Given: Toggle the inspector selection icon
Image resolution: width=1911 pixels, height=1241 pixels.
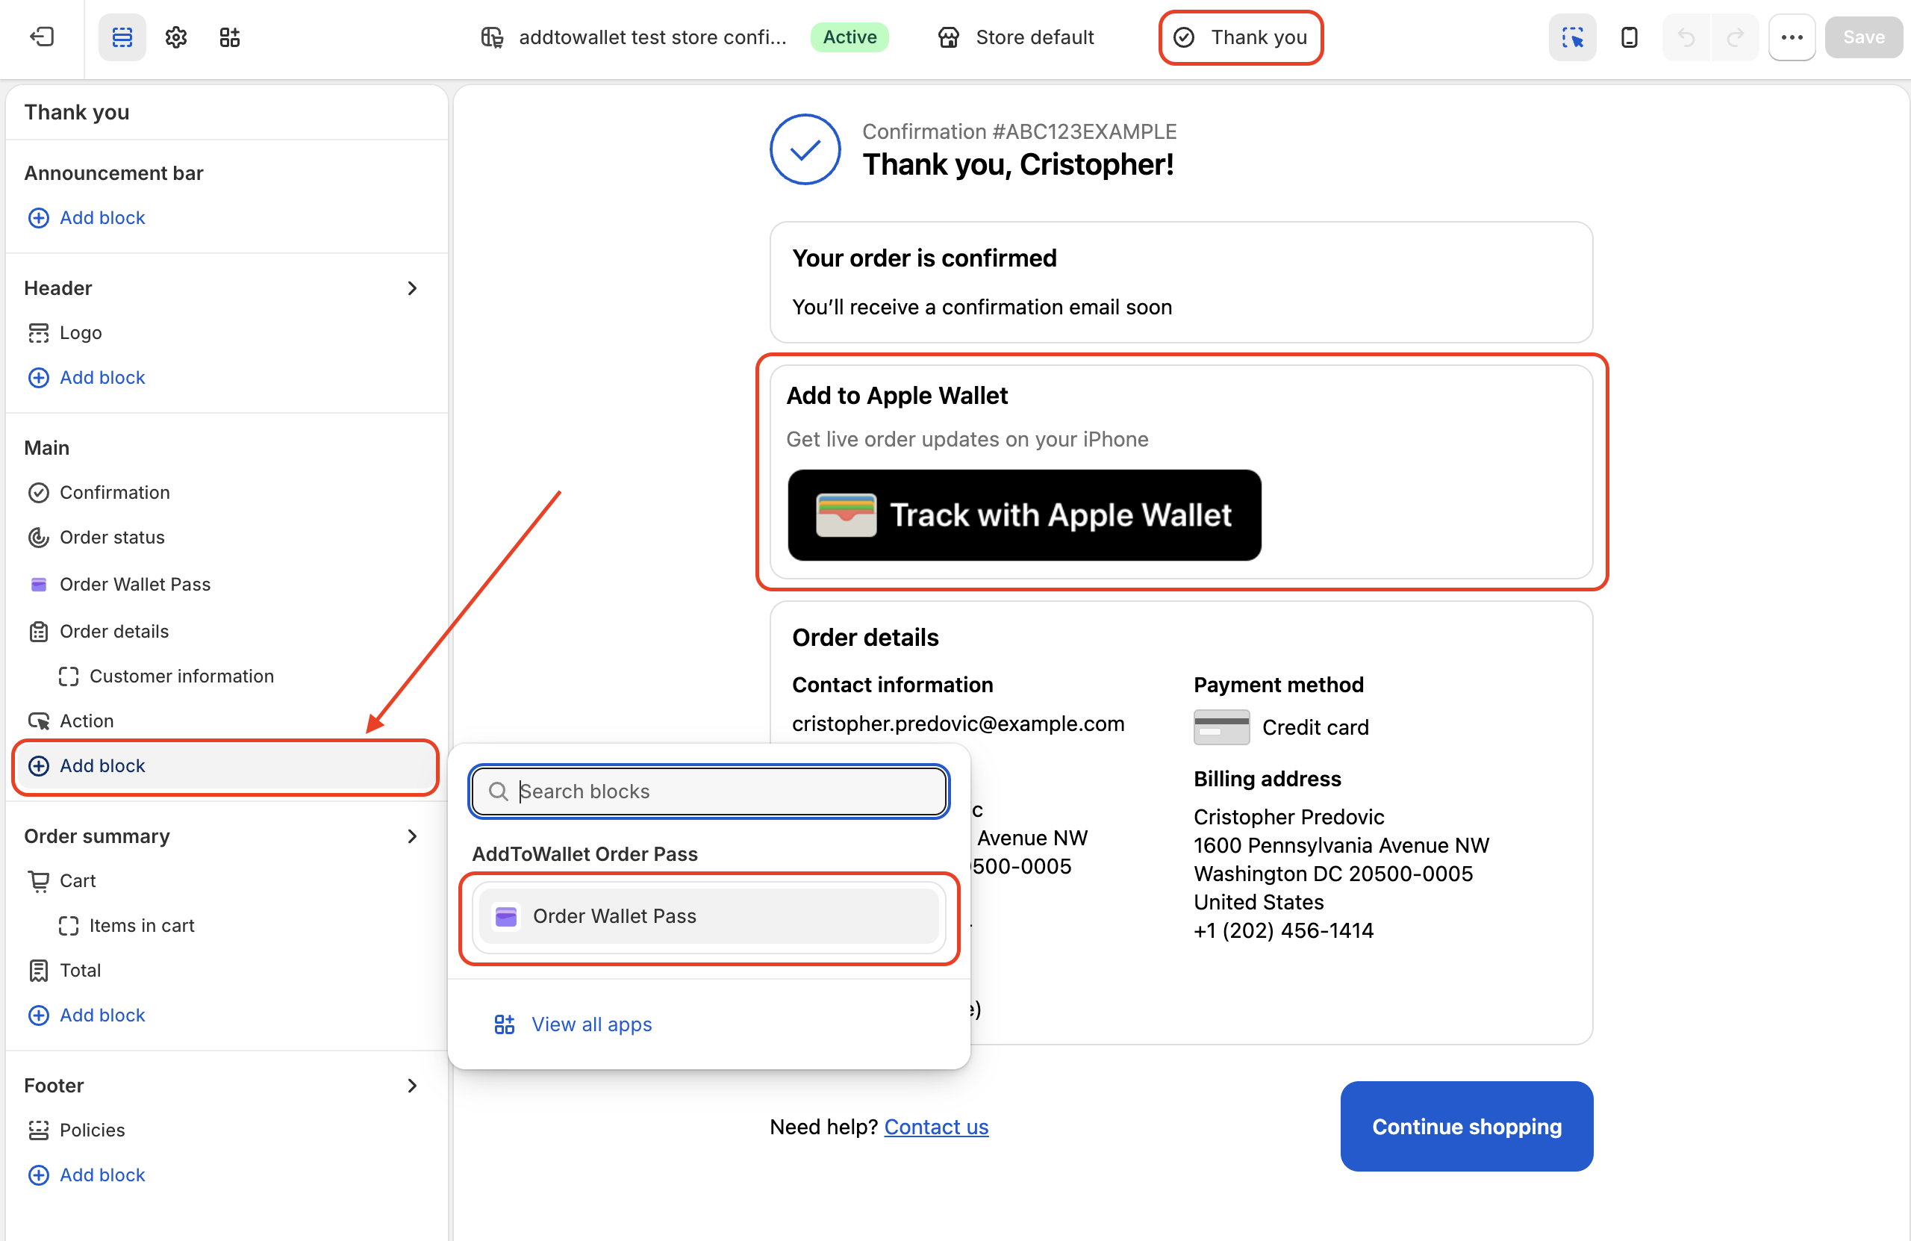Looking at the screenshot, I should (x=1572, y=37).
